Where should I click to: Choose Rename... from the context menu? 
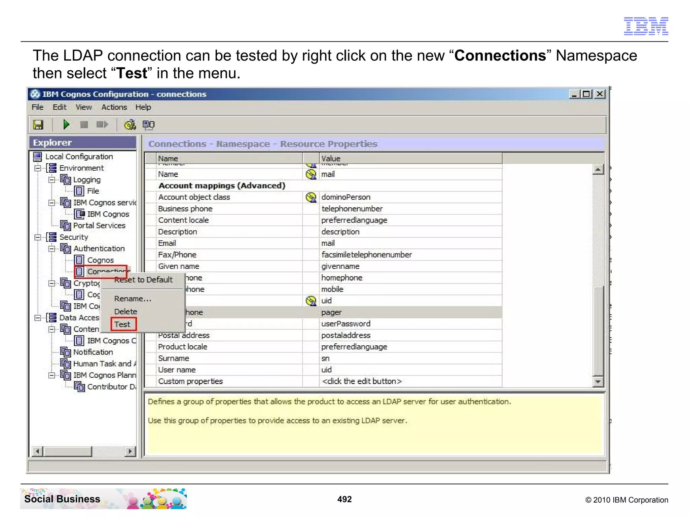[x=133, y=299]
